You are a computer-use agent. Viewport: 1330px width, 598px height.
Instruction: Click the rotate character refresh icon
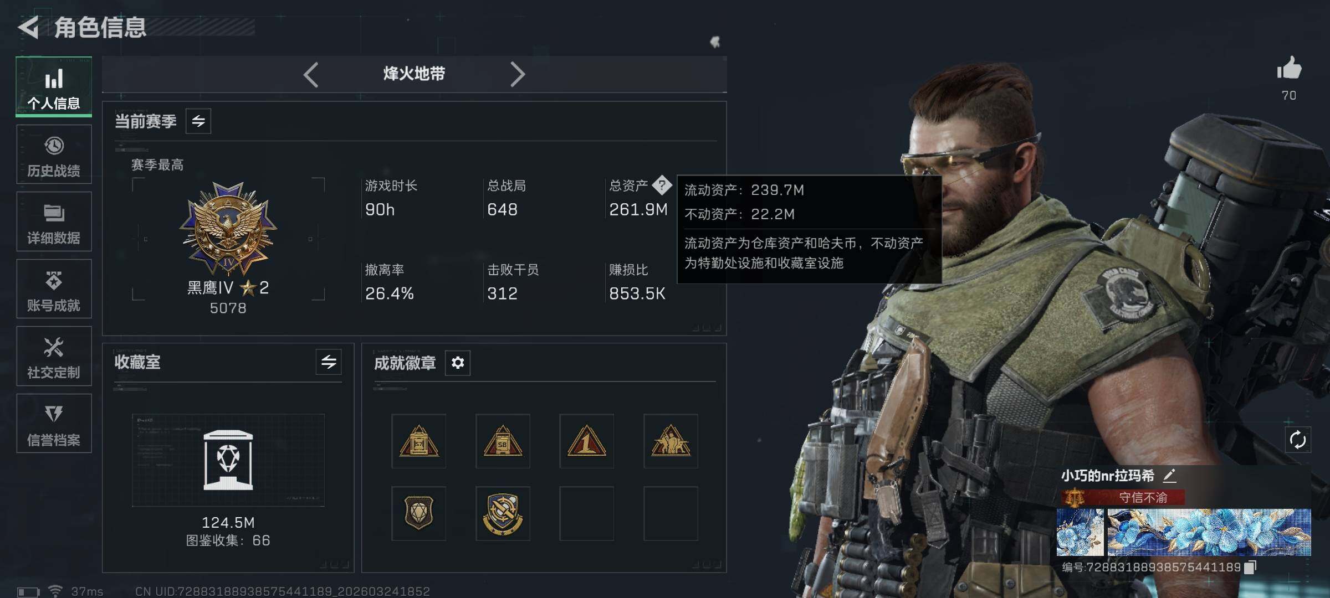[1297, 440]
